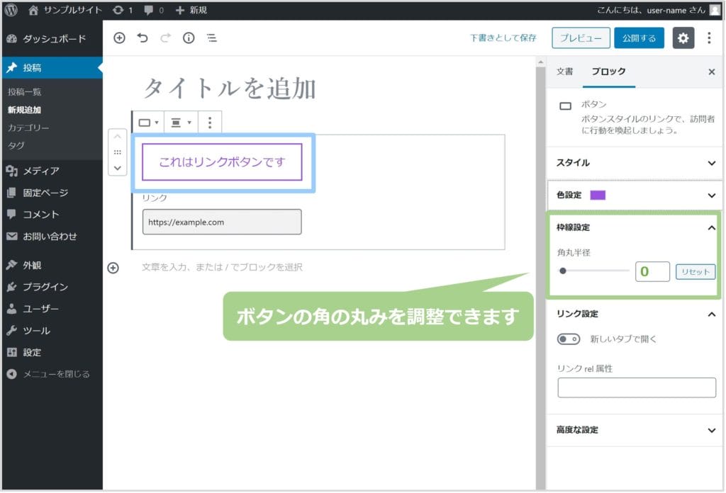
Task: Open the alignment dropdown in block toolbar
Action: (181, 123)
